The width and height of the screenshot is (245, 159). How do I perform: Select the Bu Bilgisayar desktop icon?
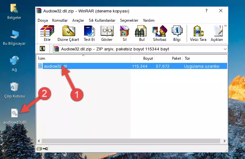pyautogui.click(x=14, y=38)
